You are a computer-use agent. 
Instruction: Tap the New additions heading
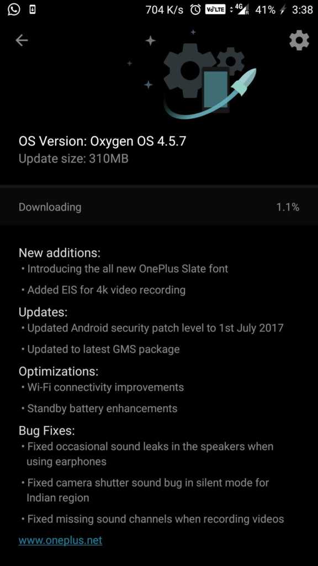pyautogui.click(x=60, y=253)
